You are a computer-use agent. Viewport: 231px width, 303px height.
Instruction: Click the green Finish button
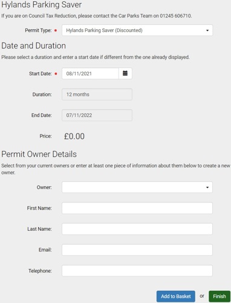pyautogui.click(x=220, y=296)
